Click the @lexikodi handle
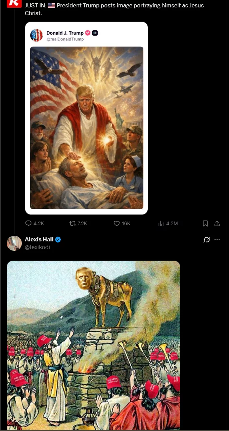Viewport: 229px width, 431px height. [x=37, y=247]
